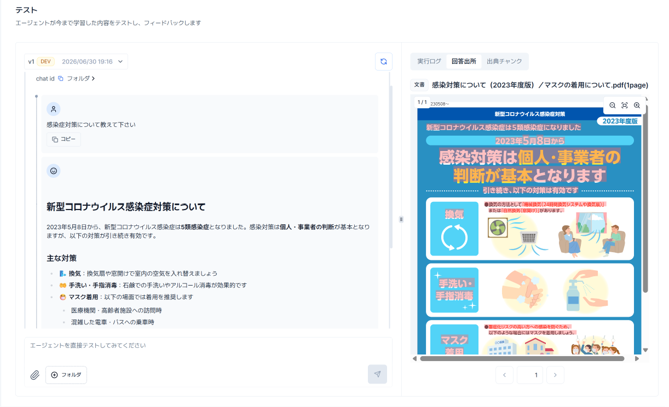Click the chat panel vertical scrollbar
Image resolution: width=669 pixels, height=407 pixels.
click(390, 166)
